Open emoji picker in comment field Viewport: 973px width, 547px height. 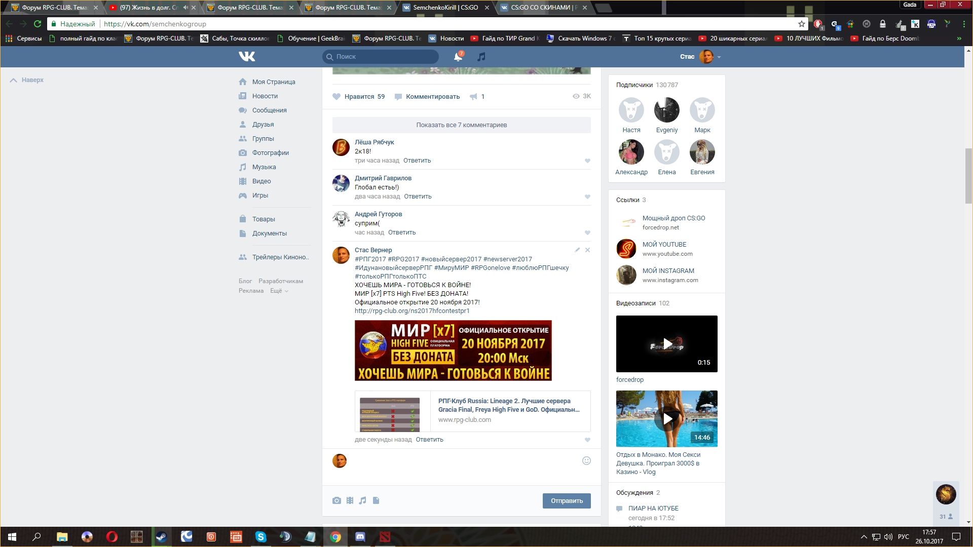[586, 461]
